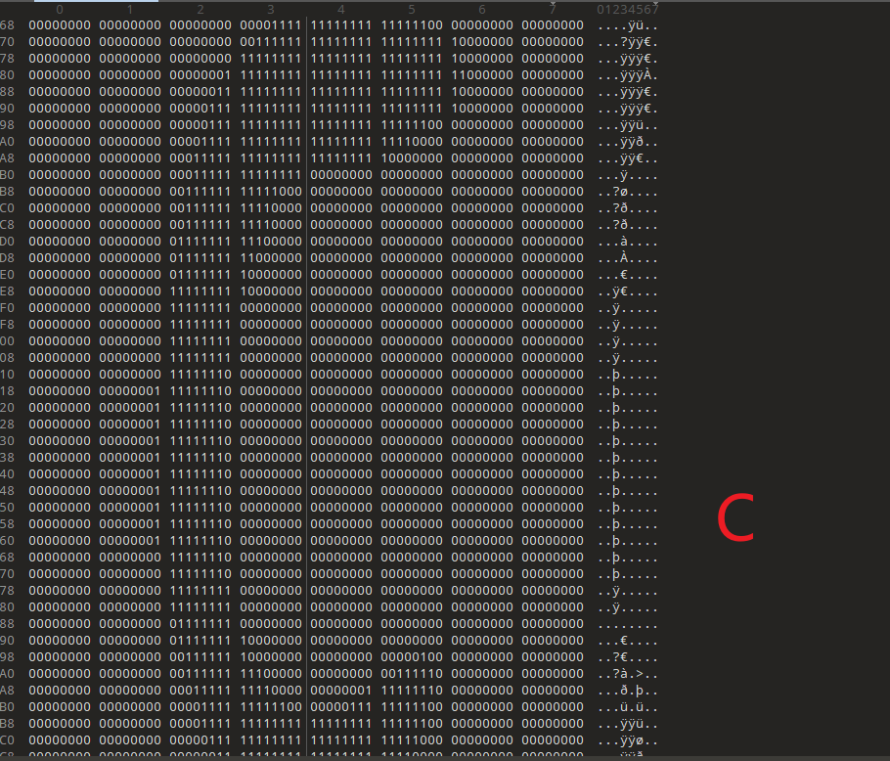Viewport: 890px width, 761px height.
Task: Click byte 00111110 in column 5
Action: click(412, 674)
